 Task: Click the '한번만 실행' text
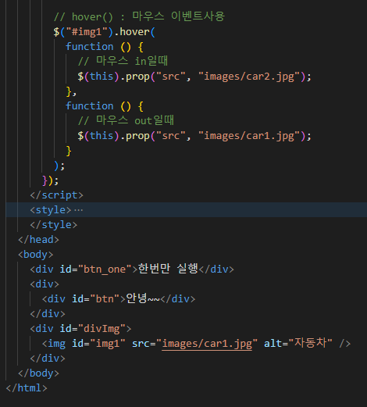click(x=168, y=269)
